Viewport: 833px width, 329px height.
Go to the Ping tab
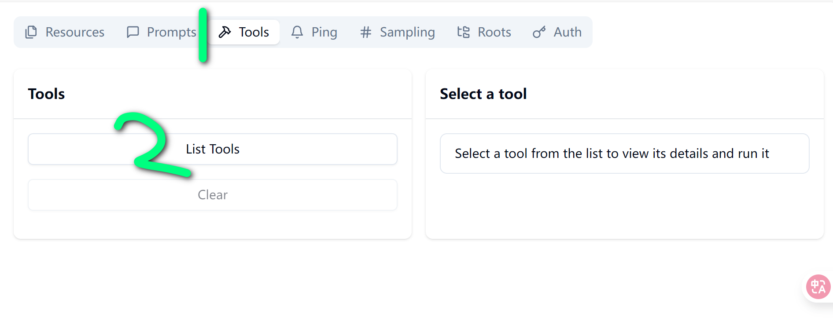click(x=324, y=32)
